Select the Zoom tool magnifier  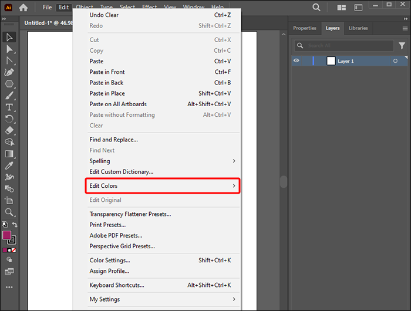[x=9, y=212]
